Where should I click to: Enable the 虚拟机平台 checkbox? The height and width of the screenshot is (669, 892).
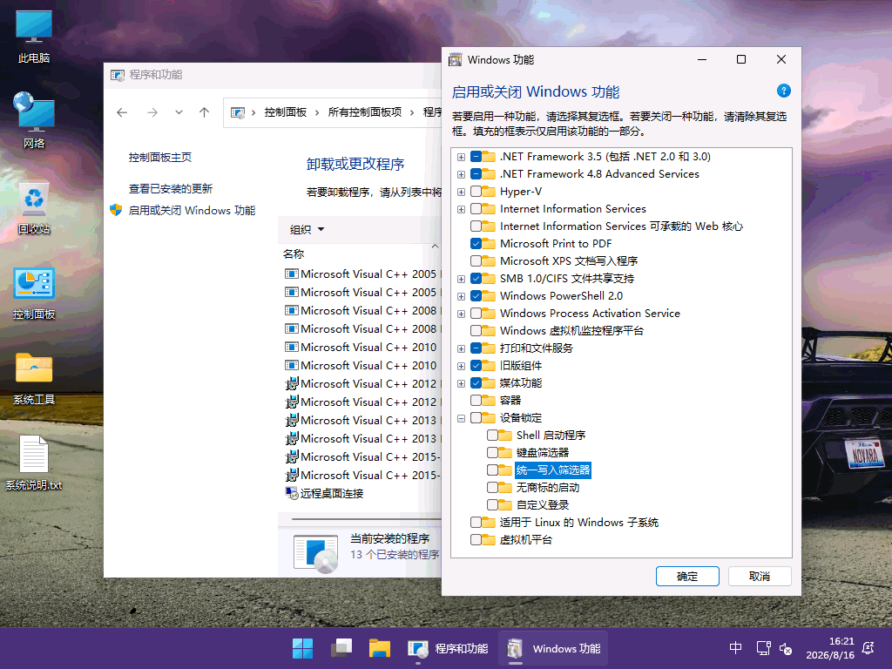coord(476,540)
